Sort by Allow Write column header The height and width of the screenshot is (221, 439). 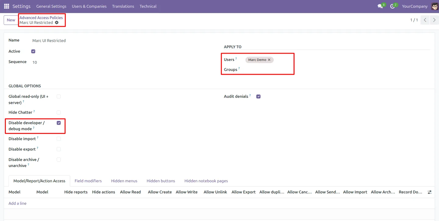click(x=187, y=192)
